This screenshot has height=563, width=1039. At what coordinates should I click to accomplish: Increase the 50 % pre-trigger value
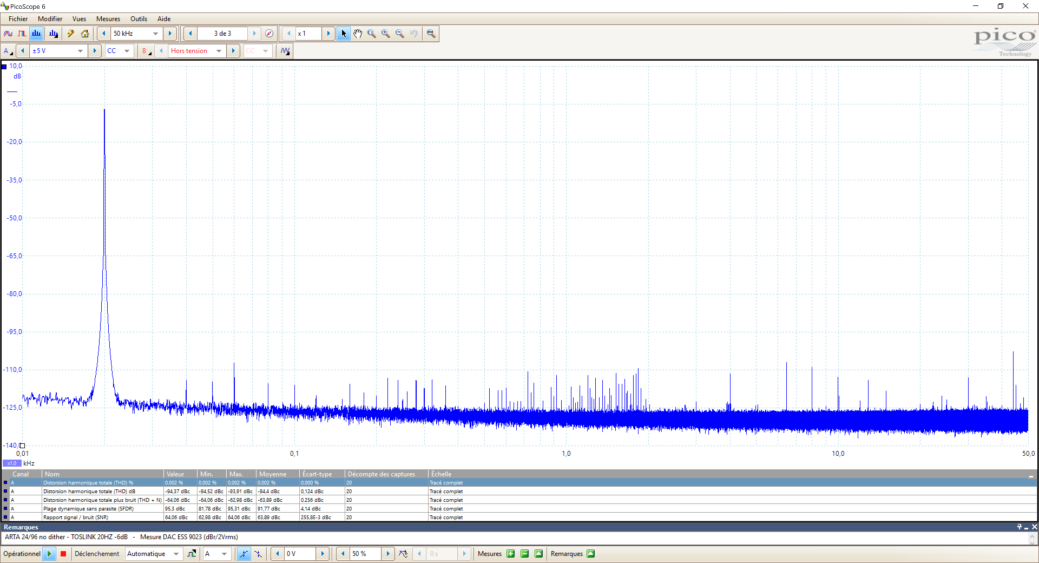pos(388,554)
